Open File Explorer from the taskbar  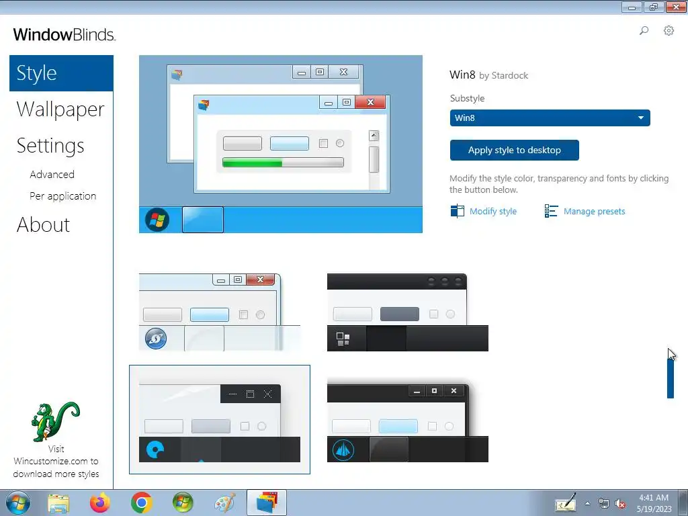pos(59,503)
